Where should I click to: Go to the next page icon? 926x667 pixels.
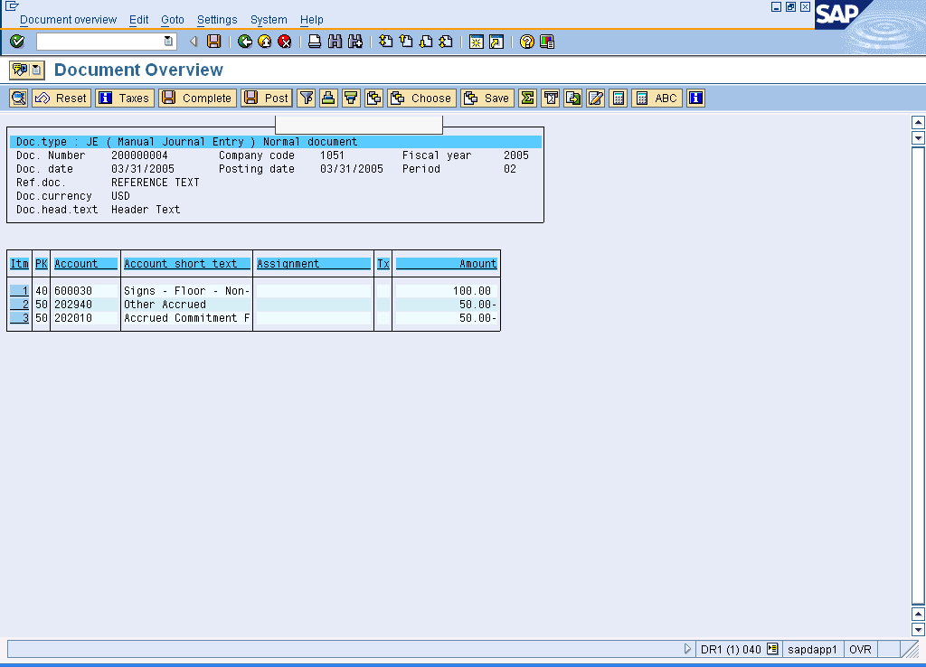426,42
